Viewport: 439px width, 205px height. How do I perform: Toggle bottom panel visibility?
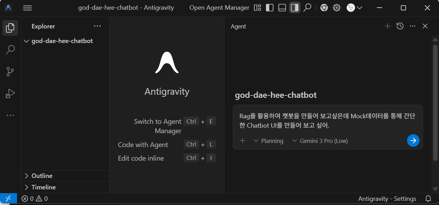click(x=282, y=8)
